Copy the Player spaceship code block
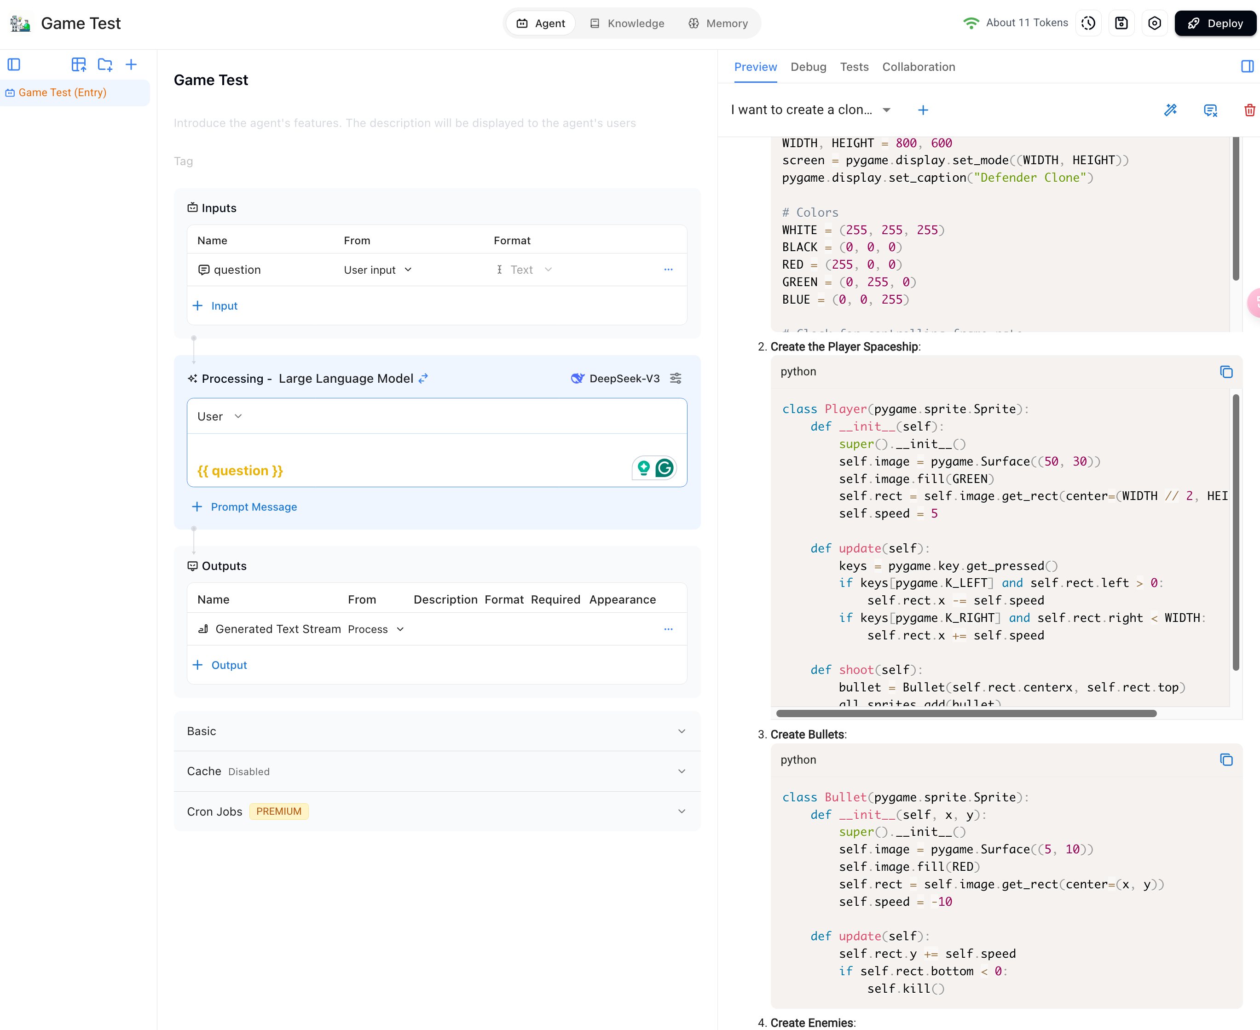Image resolution: width=1260 pixels, height=1030 pixels. click(1226, 372)
